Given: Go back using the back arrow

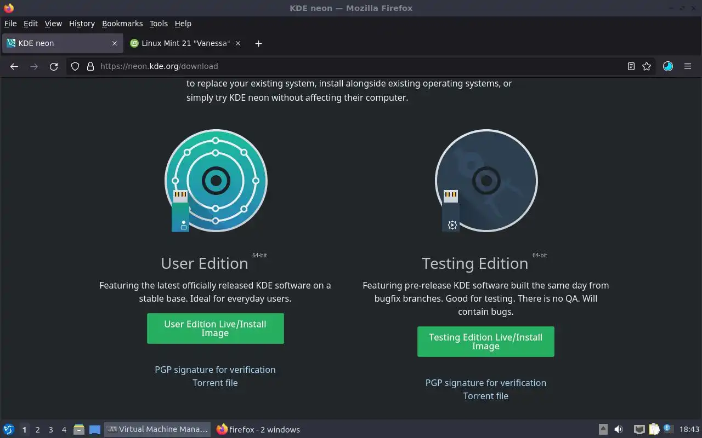Looking at the screenshot, I should (14, 66).
